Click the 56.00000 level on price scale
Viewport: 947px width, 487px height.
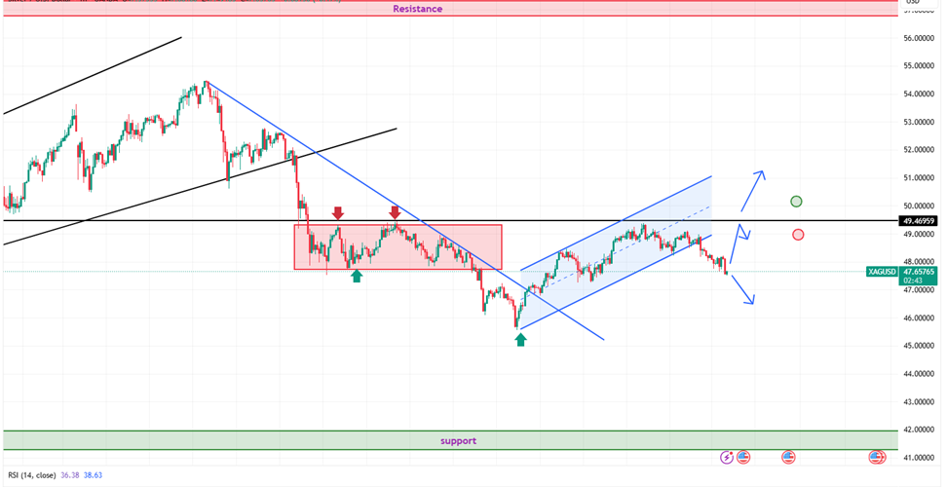920,38
